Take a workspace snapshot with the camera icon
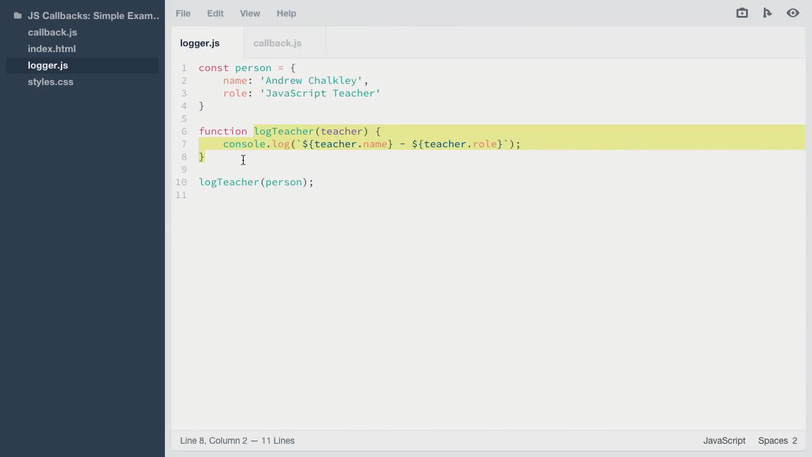 pos(742,13)
